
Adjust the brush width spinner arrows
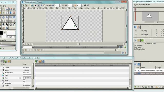click(x=15, y=37)
